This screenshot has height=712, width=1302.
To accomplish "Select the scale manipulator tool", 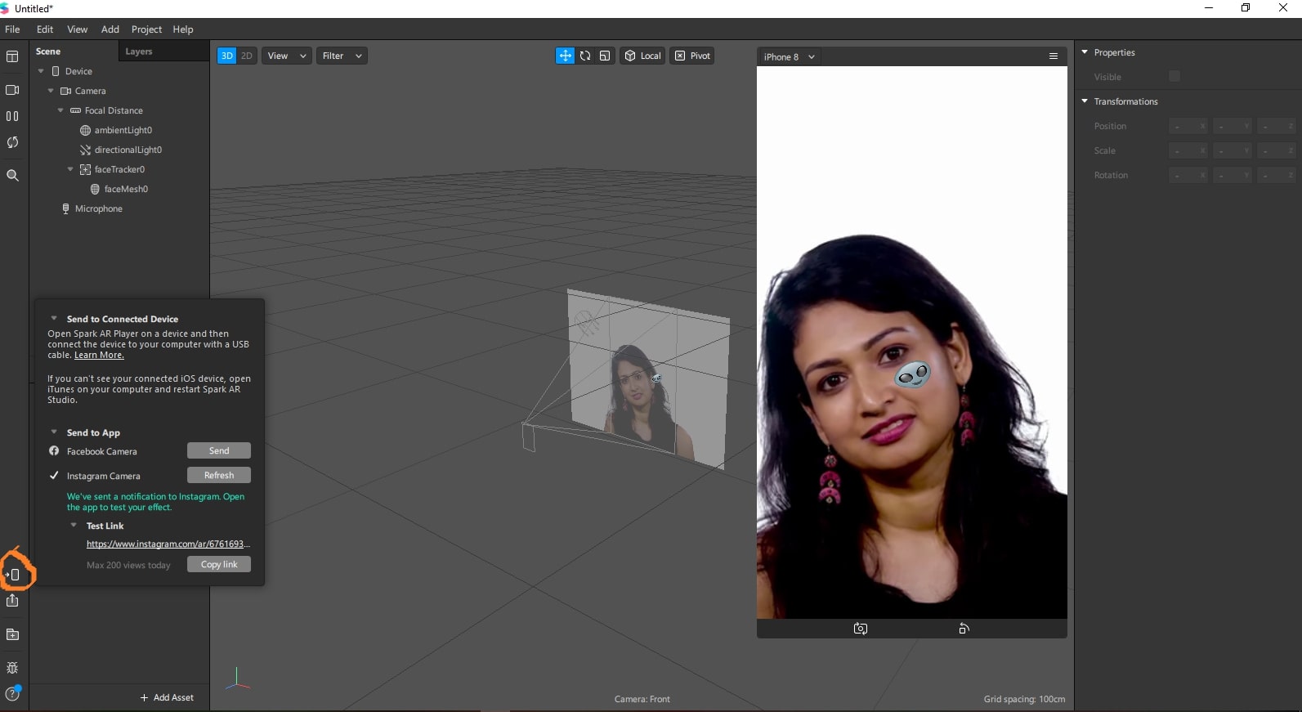I will pyautogui.click(x=605, y=56).
